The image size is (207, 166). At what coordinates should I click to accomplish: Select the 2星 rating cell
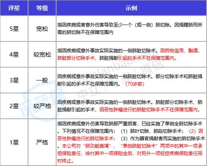tap(14, 106)
